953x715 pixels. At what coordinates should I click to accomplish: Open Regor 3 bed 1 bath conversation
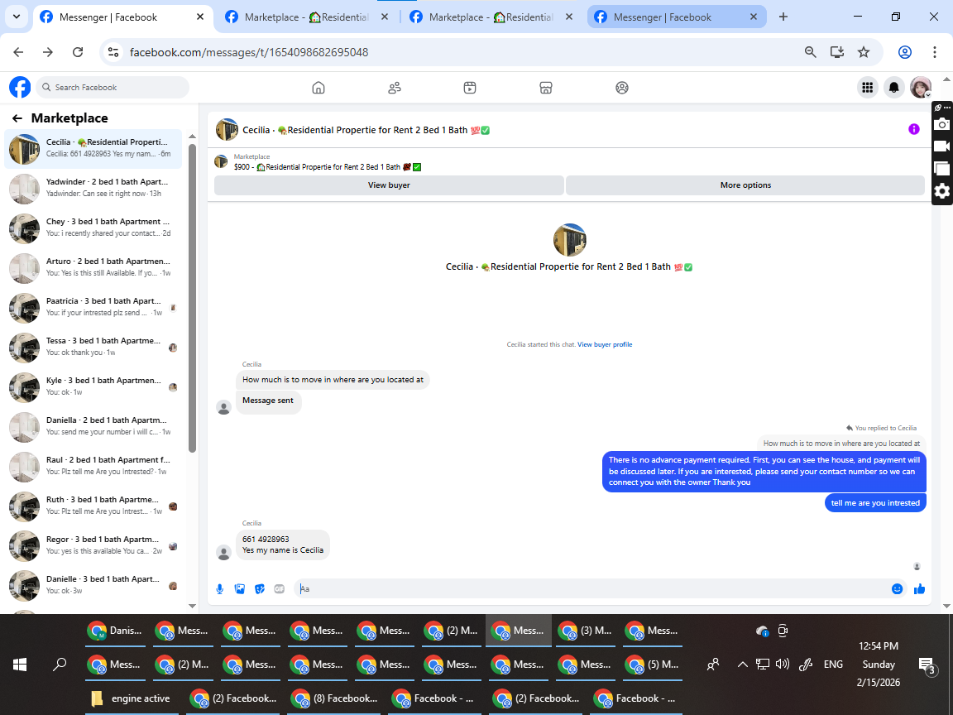(93, 546)
